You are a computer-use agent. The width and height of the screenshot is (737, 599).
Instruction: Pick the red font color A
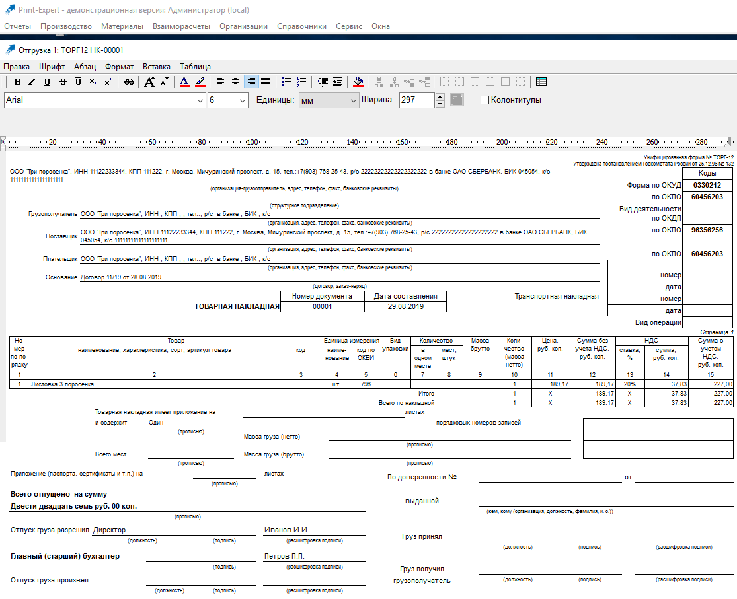coord(184,82)
